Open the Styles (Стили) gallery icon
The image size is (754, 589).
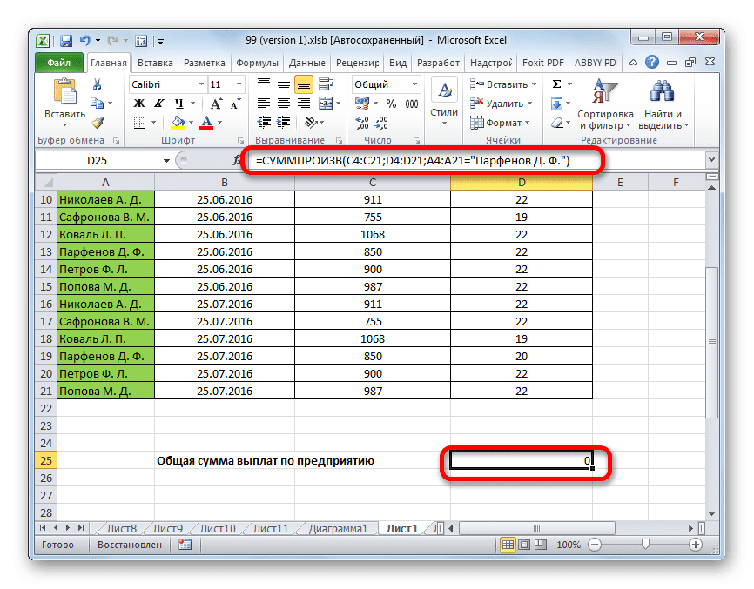coord(444,90)
